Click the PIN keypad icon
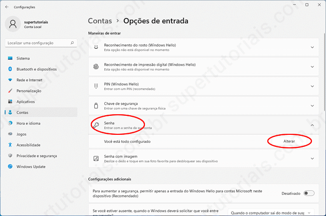Image resolution: width=326 pixels, height=216 pixels. (96, 86)
